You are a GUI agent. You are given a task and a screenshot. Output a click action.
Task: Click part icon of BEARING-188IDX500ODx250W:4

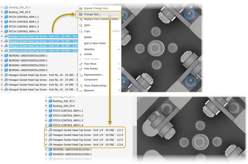(6, 70)
